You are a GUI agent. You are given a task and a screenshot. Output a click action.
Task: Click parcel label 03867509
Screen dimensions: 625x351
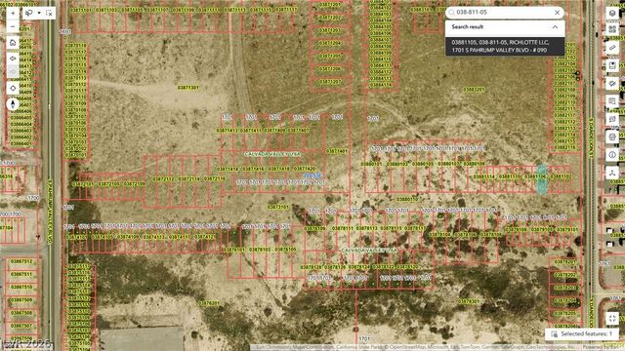21,300
